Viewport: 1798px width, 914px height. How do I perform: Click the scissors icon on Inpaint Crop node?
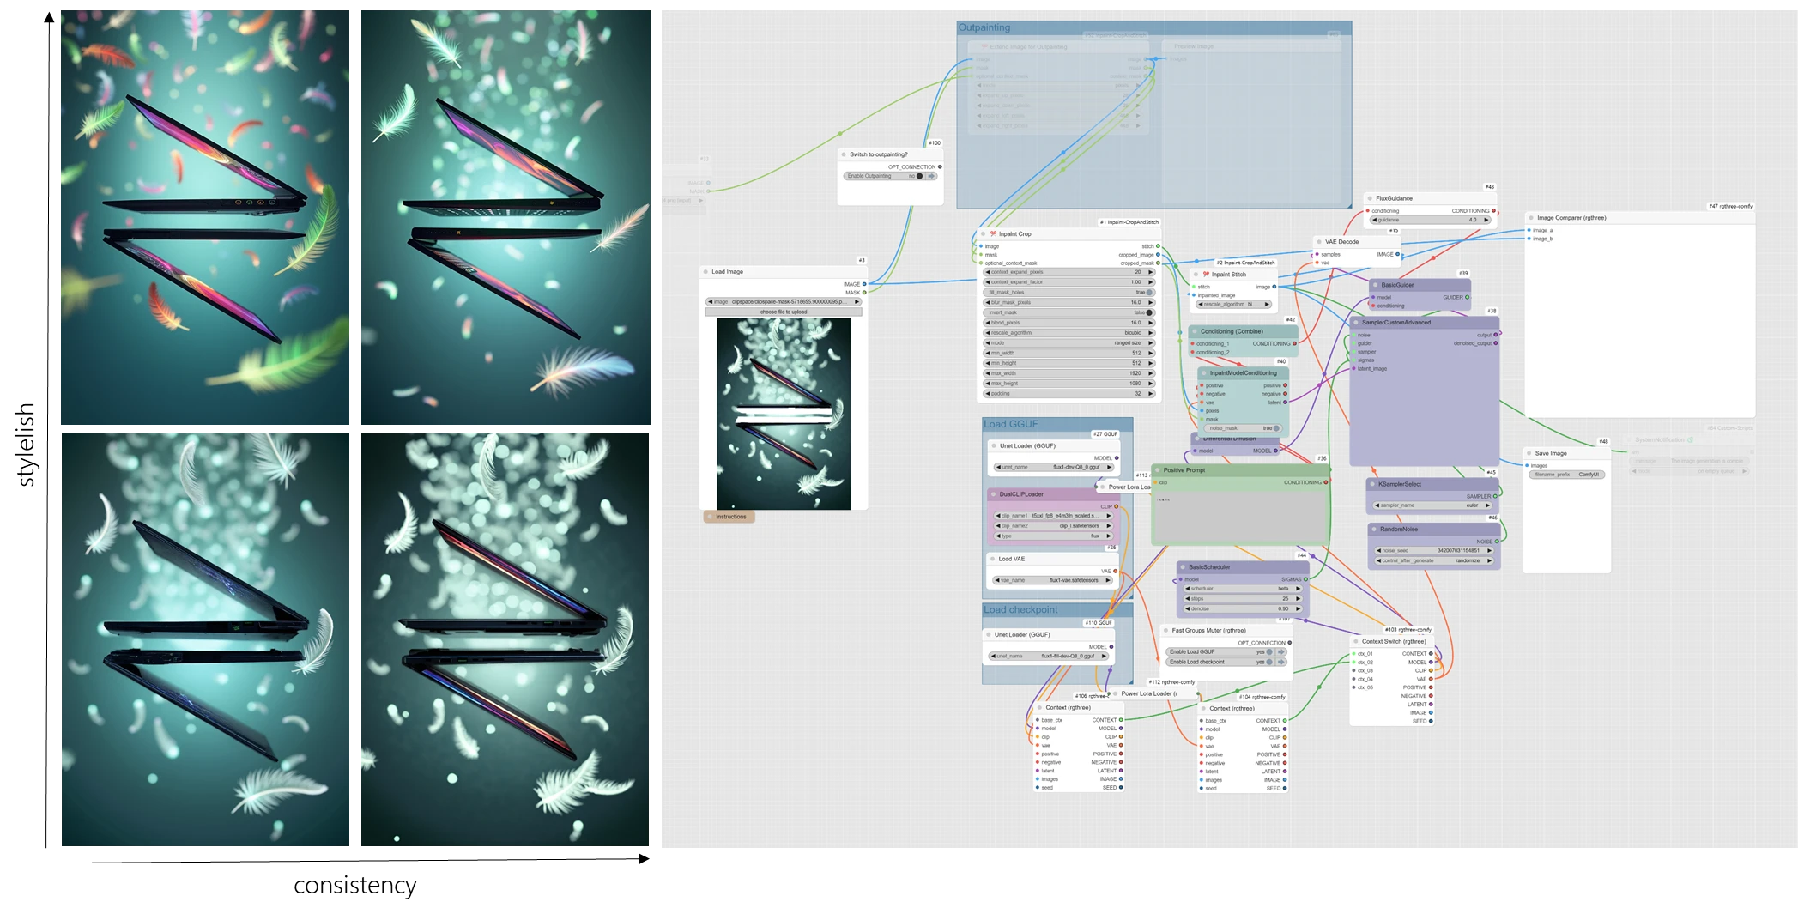[993, 233]
